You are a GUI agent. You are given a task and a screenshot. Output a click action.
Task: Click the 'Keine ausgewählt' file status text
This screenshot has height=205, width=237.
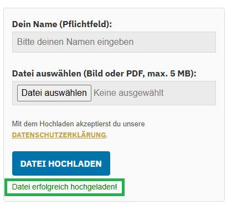128,93
